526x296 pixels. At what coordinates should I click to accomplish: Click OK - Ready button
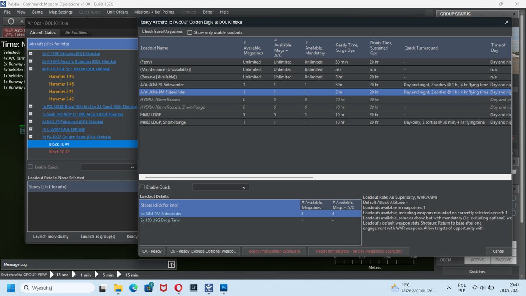[152, 251]
